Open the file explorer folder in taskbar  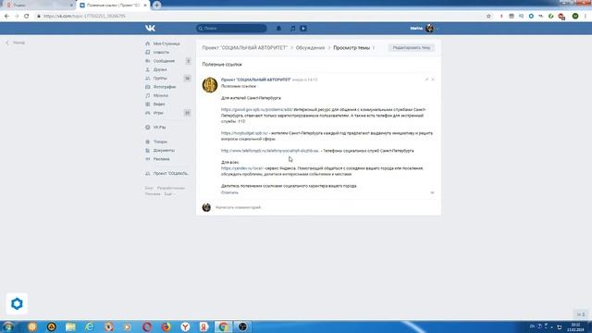point(70,327)
